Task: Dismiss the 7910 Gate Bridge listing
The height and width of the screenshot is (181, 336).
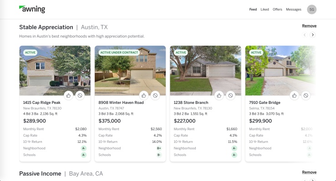Action: pyautogui.click(x=306, y=95)
